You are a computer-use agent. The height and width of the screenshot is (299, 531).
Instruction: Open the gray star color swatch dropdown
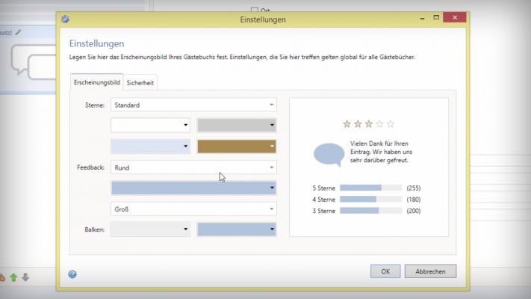pyautogui.click(x=236, y=126)
